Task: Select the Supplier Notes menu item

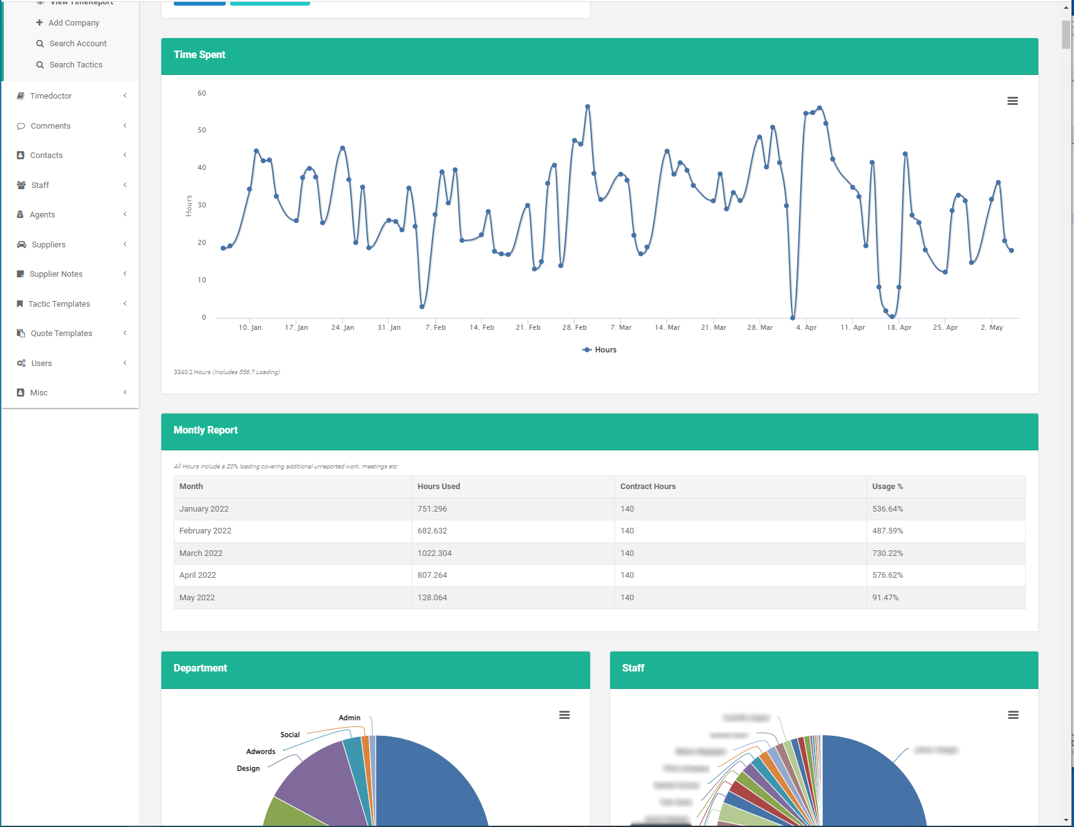Action: click(x=56, y=274)
